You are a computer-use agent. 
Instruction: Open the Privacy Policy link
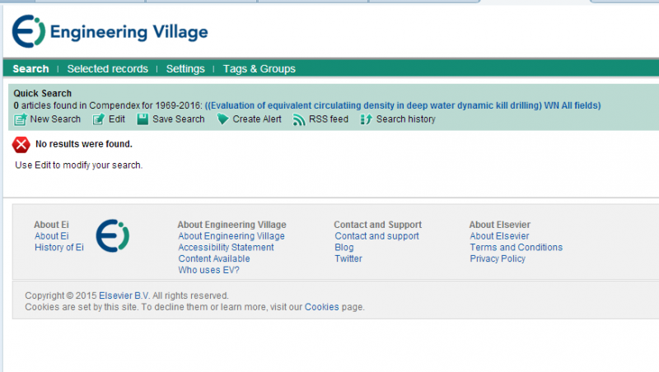point(498,258)
